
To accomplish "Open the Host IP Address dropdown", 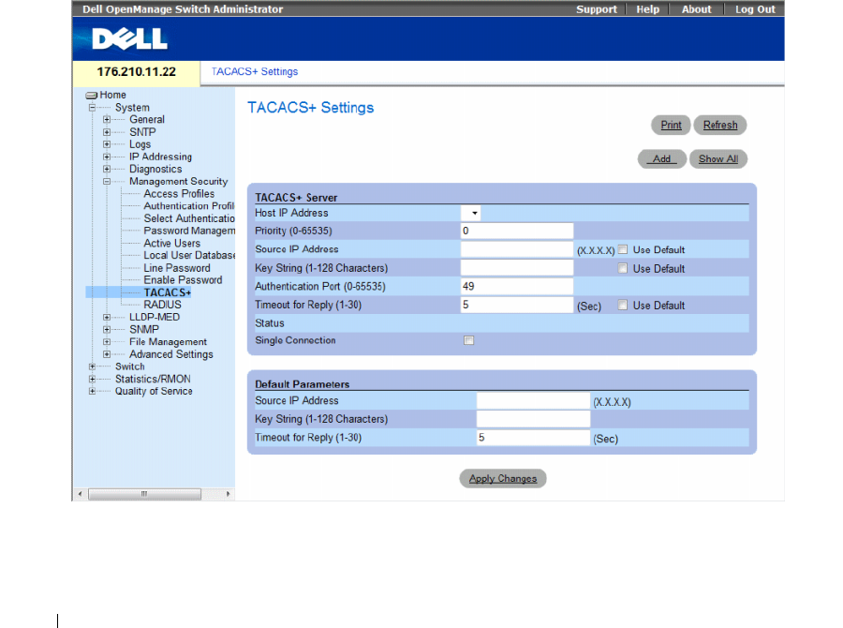I will 470,213.
